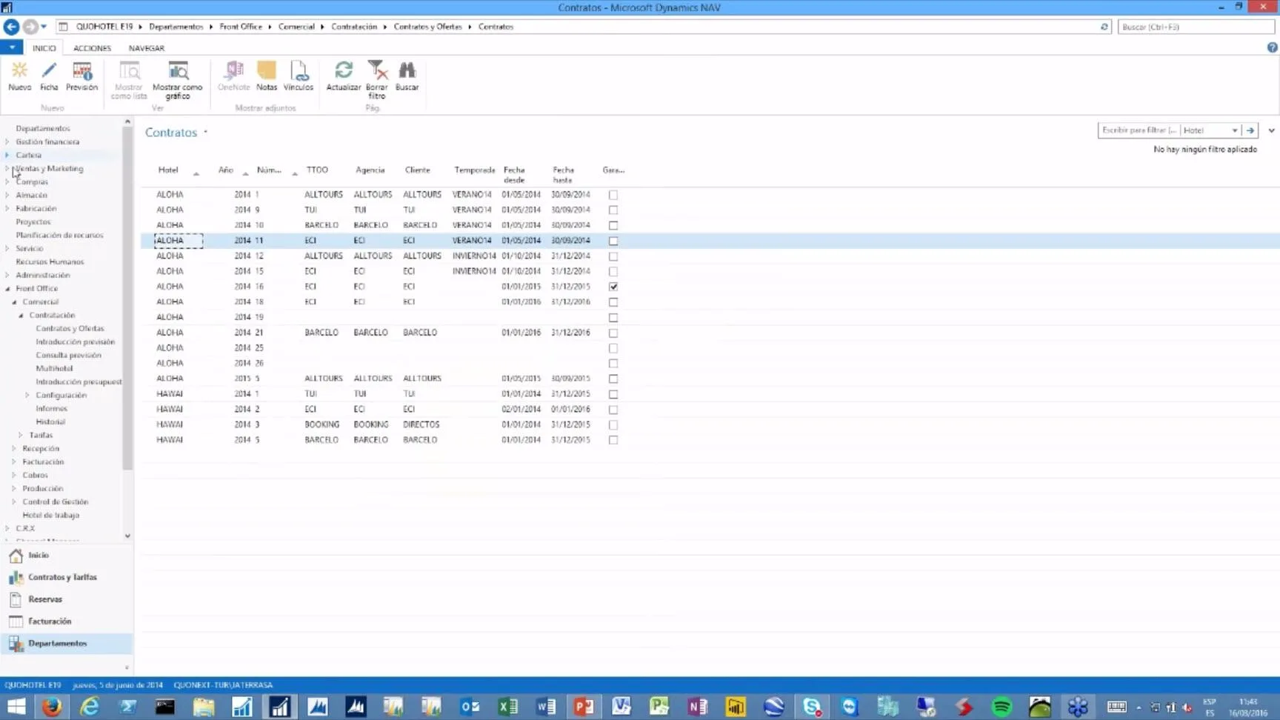The height and width of the screenshot is (720, 1280).
Task: Click Contratación in the breadcrumb
Action: tap(354, 27)
